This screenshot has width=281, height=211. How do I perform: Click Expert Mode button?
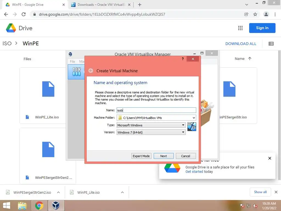[x=141, y=156]
